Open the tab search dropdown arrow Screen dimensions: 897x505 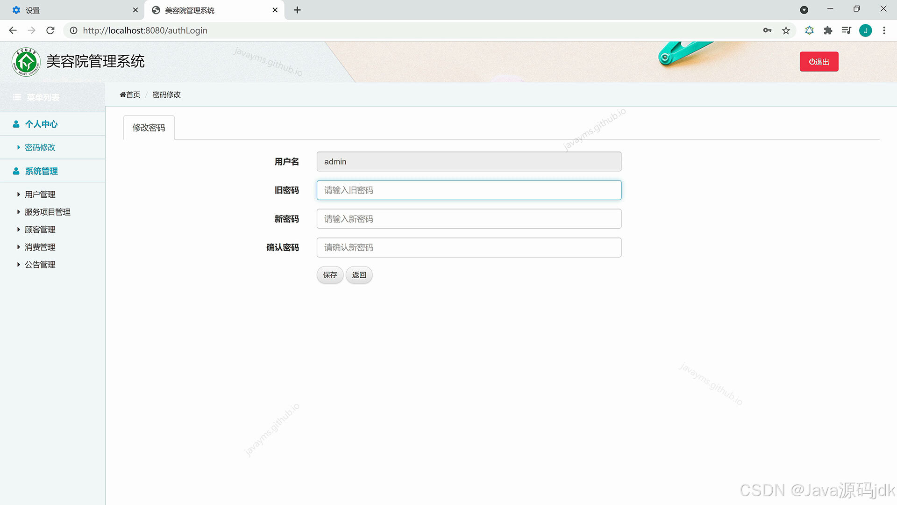[x=804, y=10]
